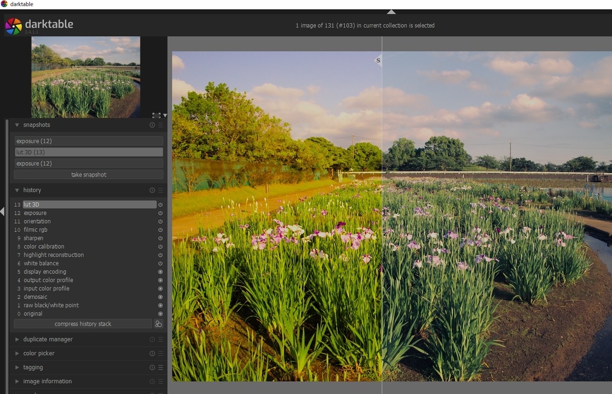
Task: Expand the image information panel
Action: (x=17, y=381)
